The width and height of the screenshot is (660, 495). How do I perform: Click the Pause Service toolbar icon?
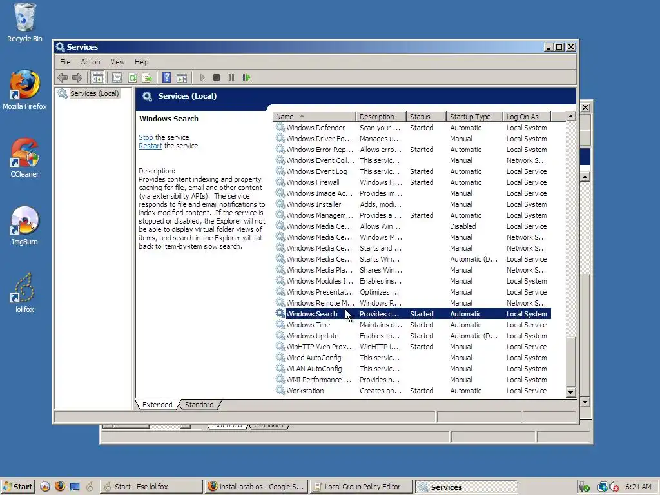click(x=231, y=77)
